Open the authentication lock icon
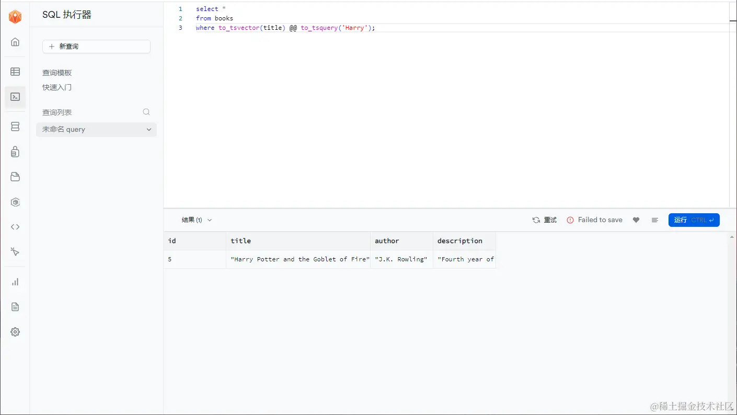The width and height of the screenshot is (737, 415). 15,152
